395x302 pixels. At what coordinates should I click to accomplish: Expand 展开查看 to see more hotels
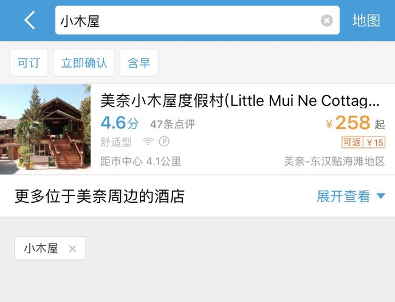coord(343,196)
